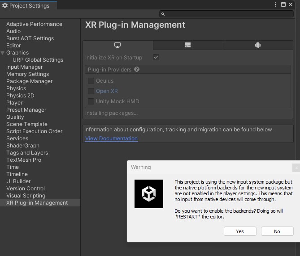
Task: Click the 'Installing packages...' status text
Action: coord(111,113)
